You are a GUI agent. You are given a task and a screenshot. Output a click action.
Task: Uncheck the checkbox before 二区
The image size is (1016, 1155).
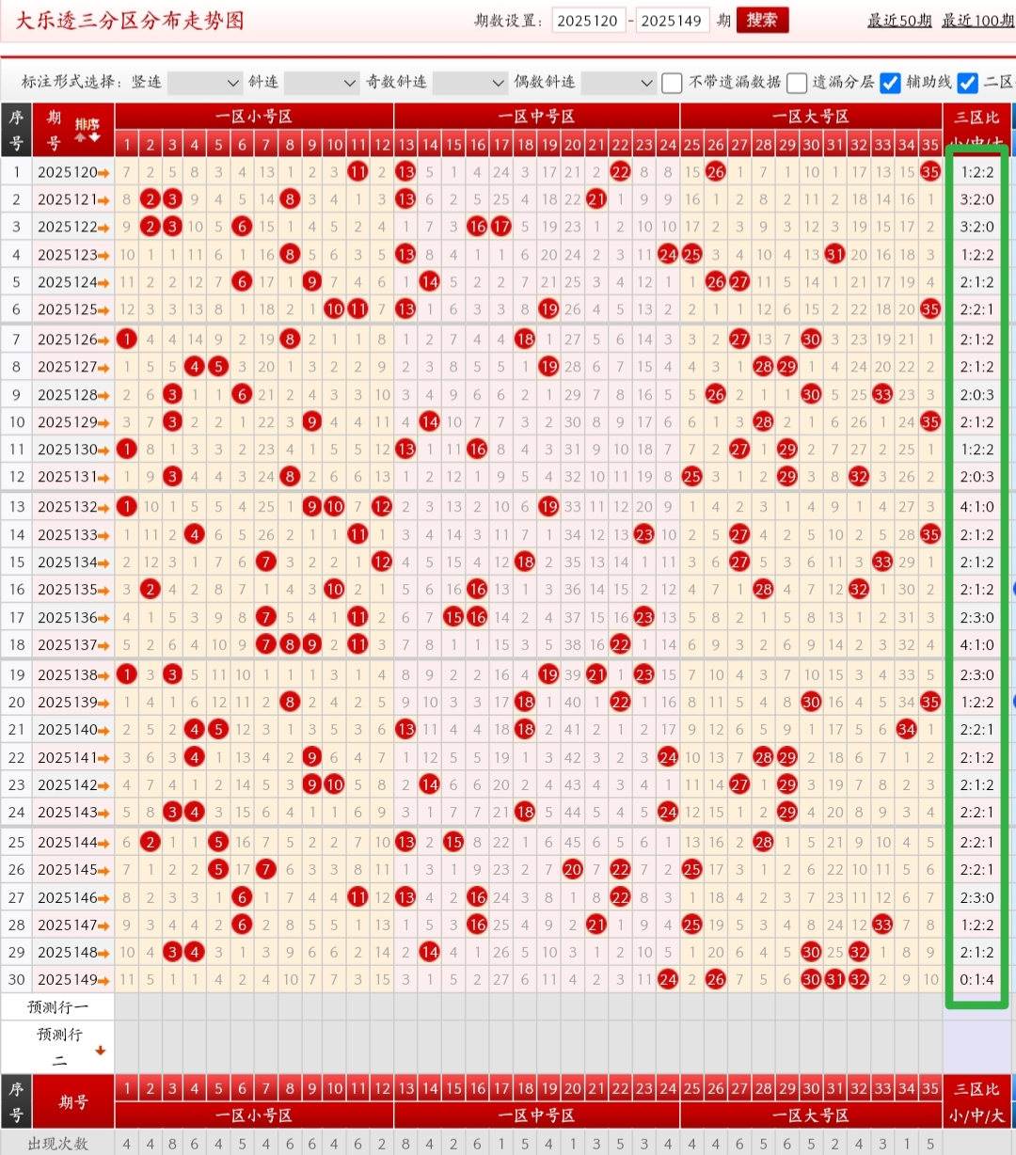coord(967,83)
